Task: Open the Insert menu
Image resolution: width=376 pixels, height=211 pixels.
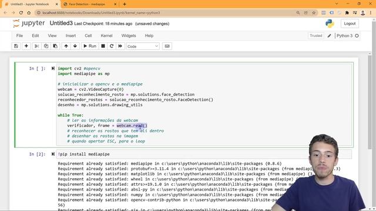Action: (x=70, y=36)
